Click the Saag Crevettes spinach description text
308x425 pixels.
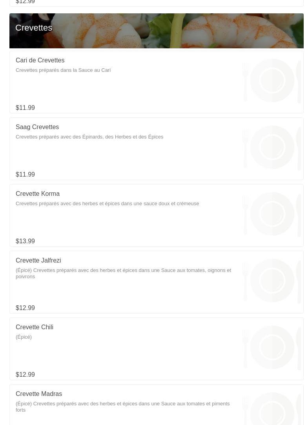[x=89, y=137]
